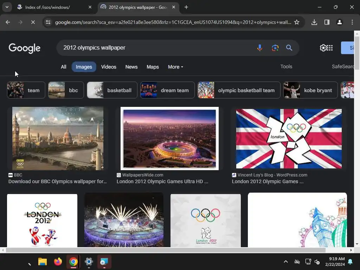Screen dimensions: 360x270
Task: Select the News results tab
Action: (131, 67)
